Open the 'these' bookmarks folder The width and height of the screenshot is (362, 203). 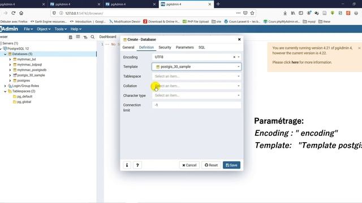[324, 21]
